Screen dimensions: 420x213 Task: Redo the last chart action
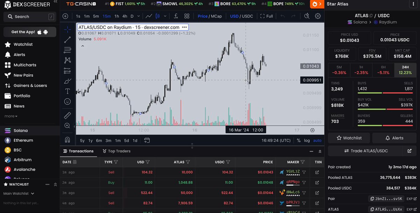coord(293,16)
